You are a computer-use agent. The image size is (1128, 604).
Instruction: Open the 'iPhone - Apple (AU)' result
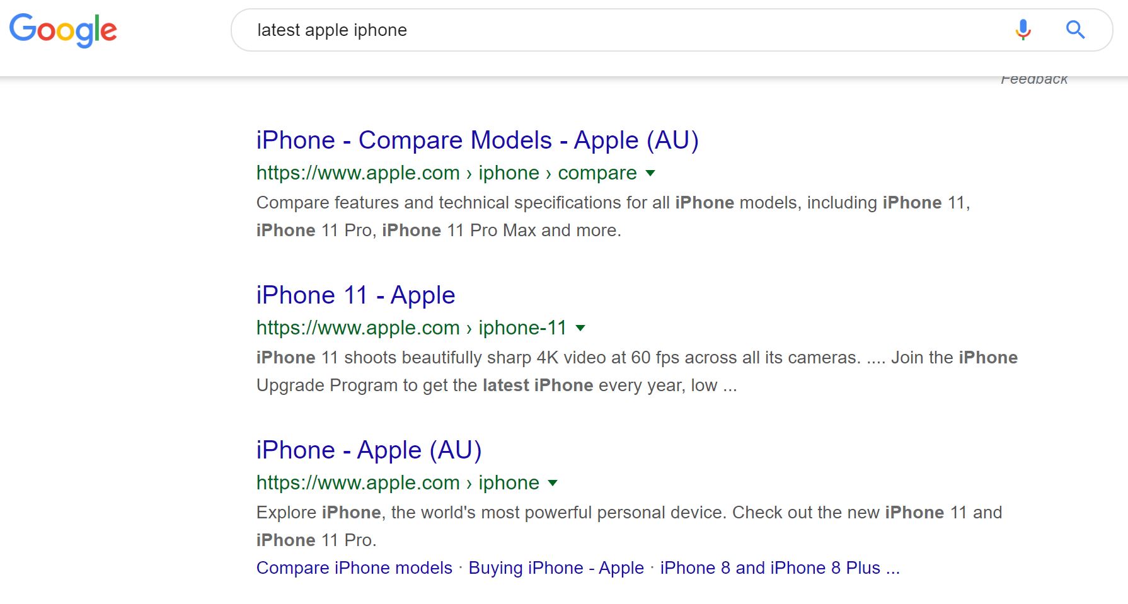[369, 450]
